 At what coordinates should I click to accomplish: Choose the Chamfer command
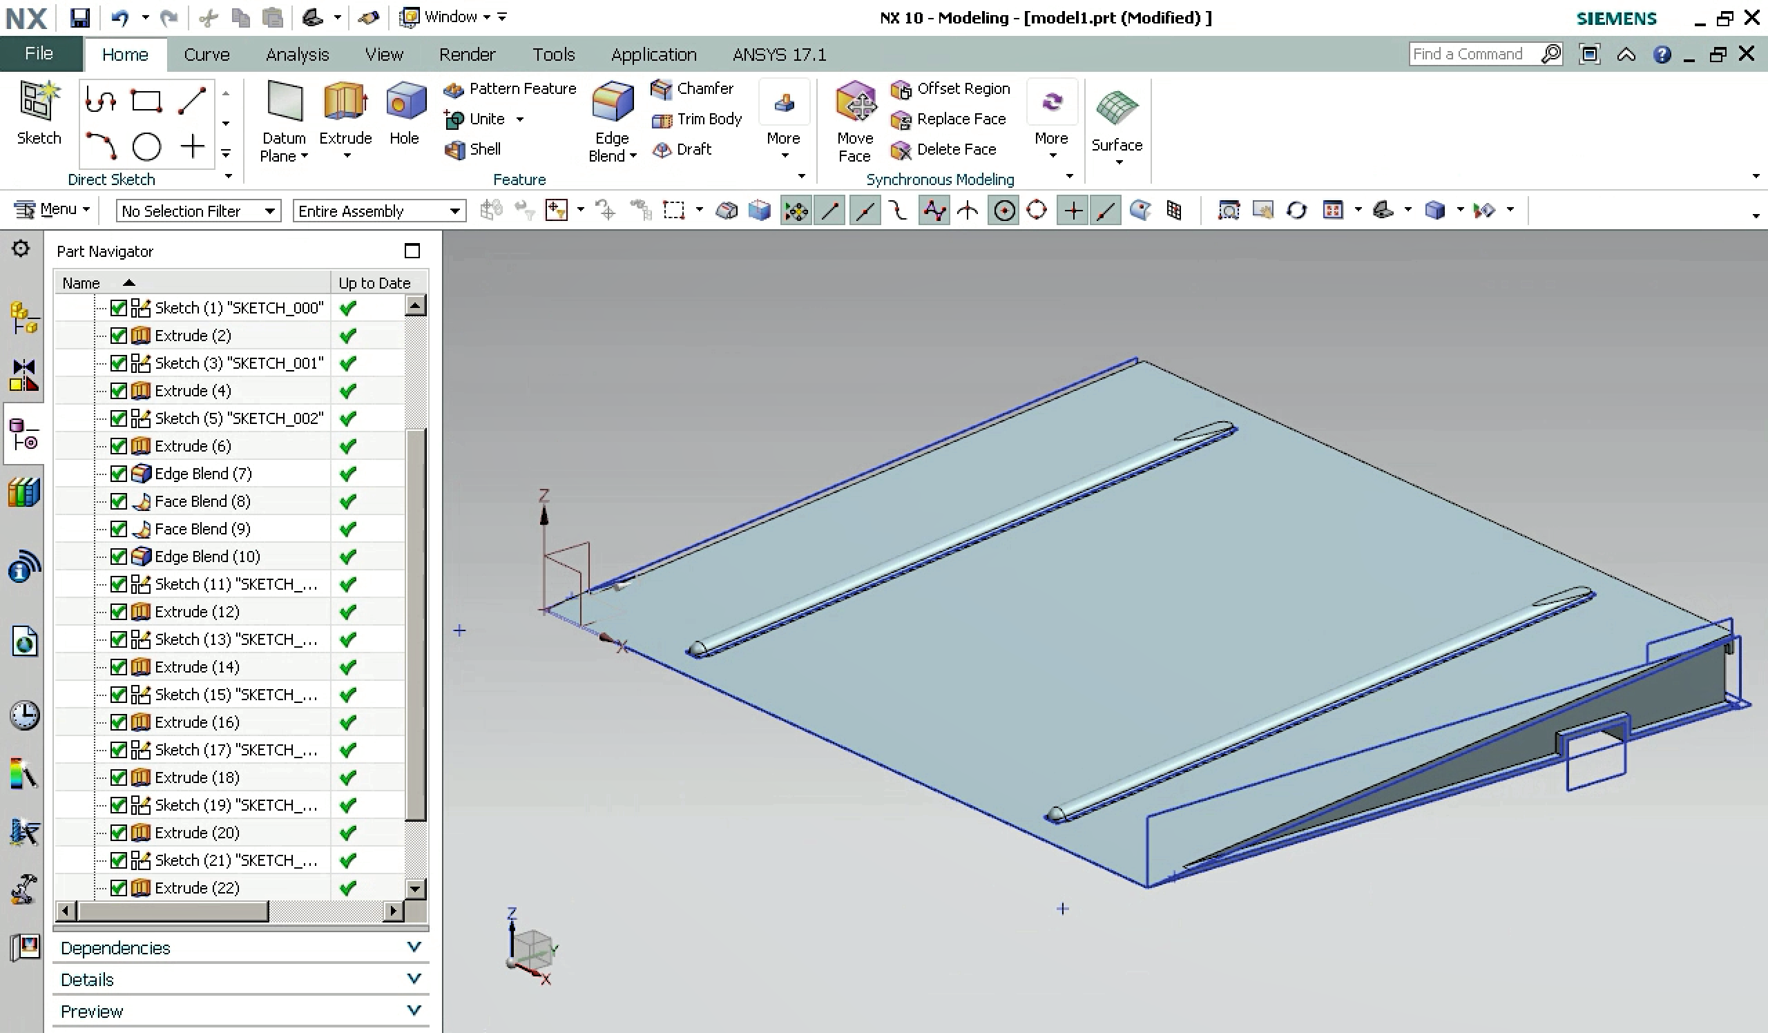(x=692, y=88)
